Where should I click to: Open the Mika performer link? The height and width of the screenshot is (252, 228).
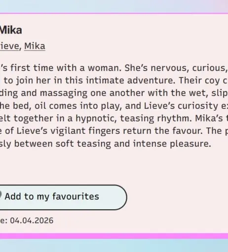tap(35, 46)
